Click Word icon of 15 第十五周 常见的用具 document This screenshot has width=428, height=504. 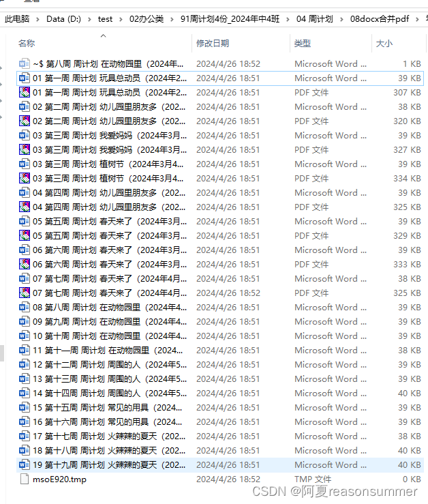coord(25,407)
